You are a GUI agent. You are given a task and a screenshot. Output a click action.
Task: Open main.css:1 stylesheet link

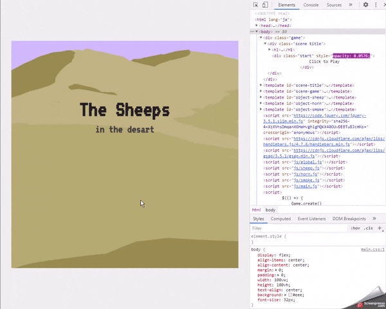pyautogui.click(x=372, y=250)
